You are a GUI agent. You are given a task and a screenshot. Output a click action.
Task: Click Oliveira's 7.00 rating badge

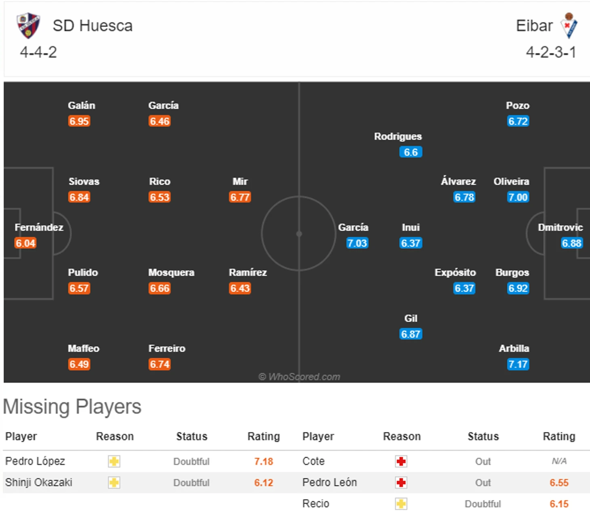(518, 197)
